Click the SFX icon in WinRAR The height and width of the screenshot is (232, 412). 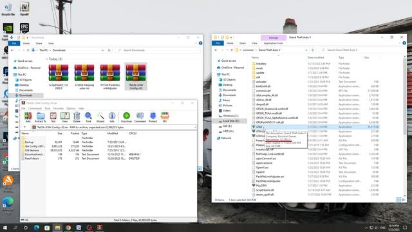165,117
